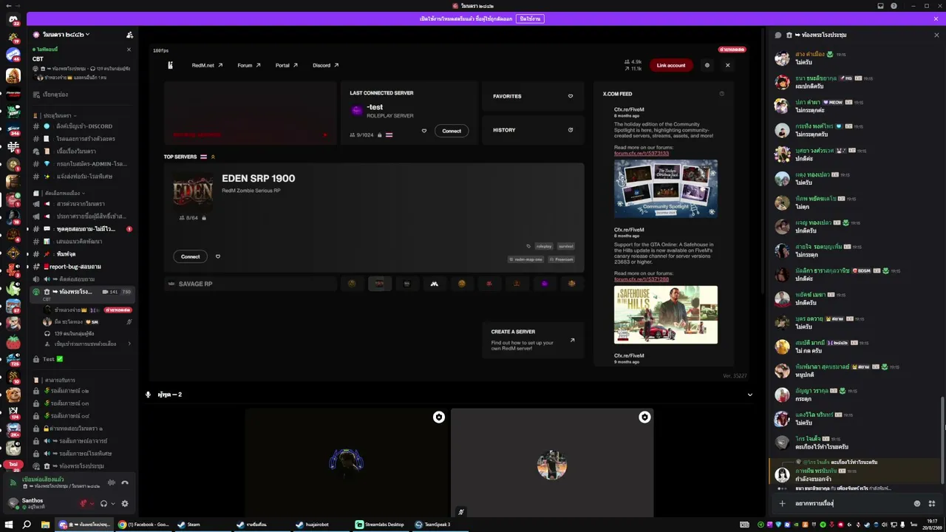This screenshot has width=946, height=532.
Task: Disconnect from the voice channel
Action: (125, 482)
